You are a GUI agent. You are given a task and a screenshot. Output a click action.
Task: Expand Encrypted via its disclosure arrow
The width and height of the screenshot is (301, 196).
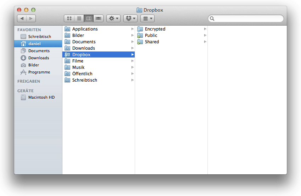click(205, 29)
